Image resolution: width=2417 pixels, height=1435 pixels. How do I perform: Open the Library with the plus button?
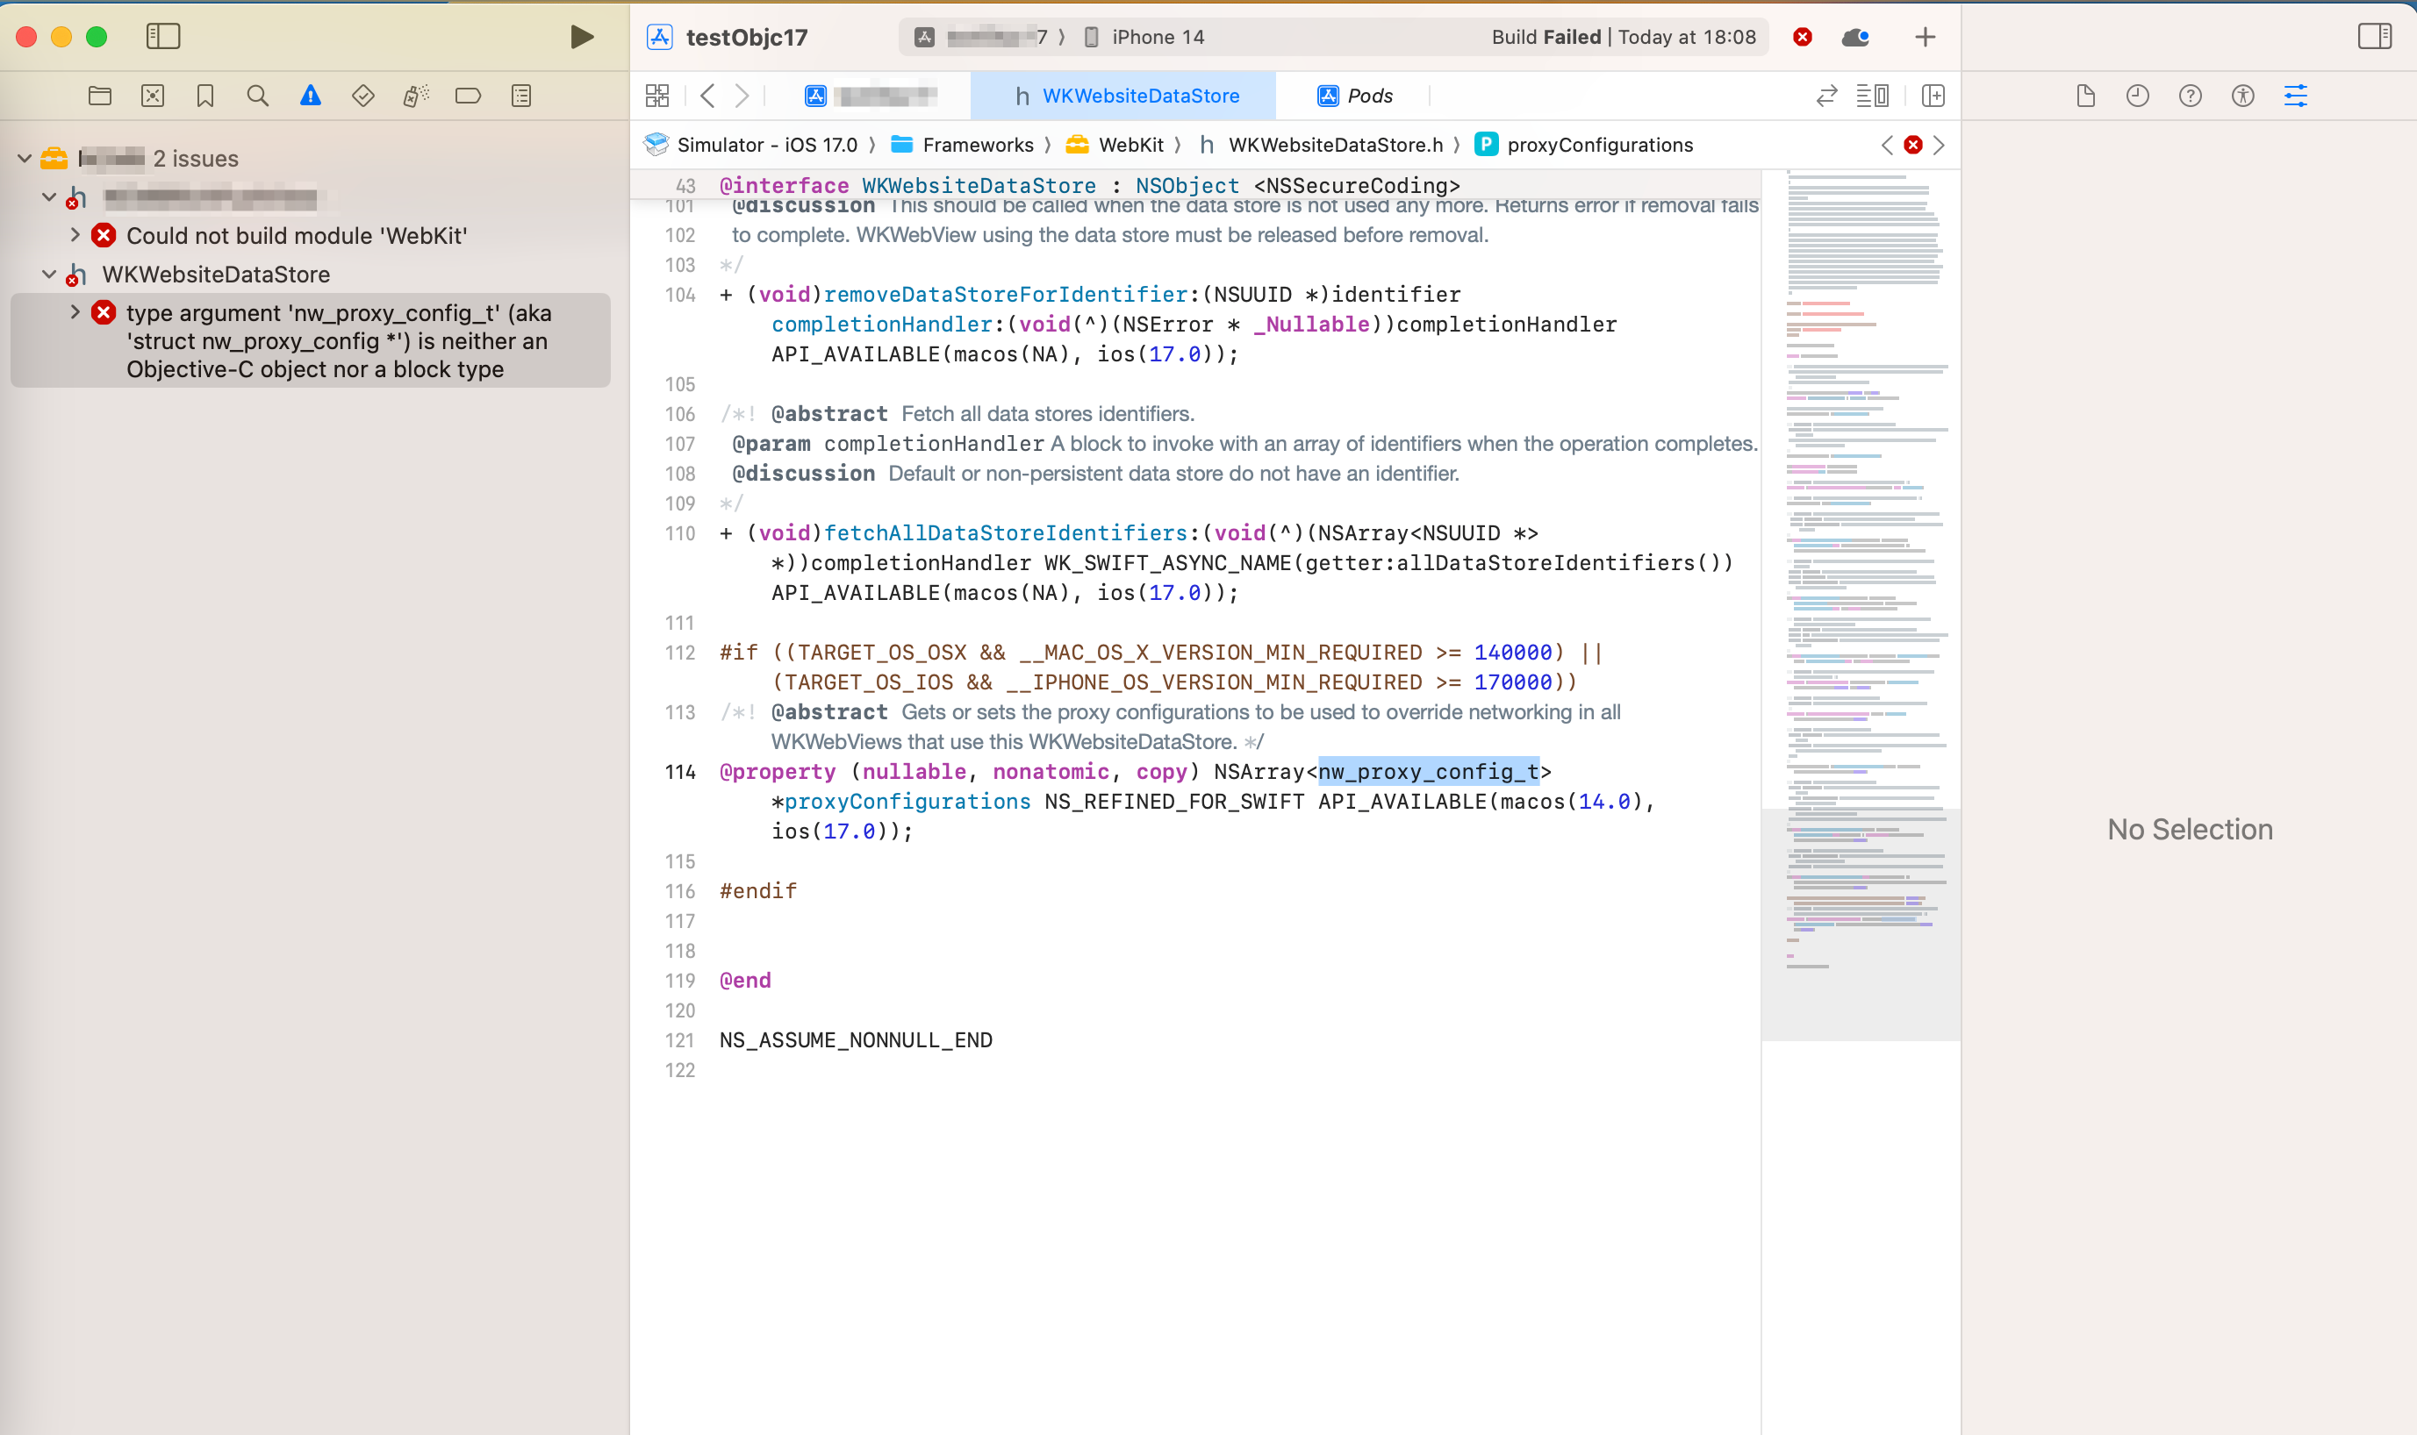pos(1926,37)
